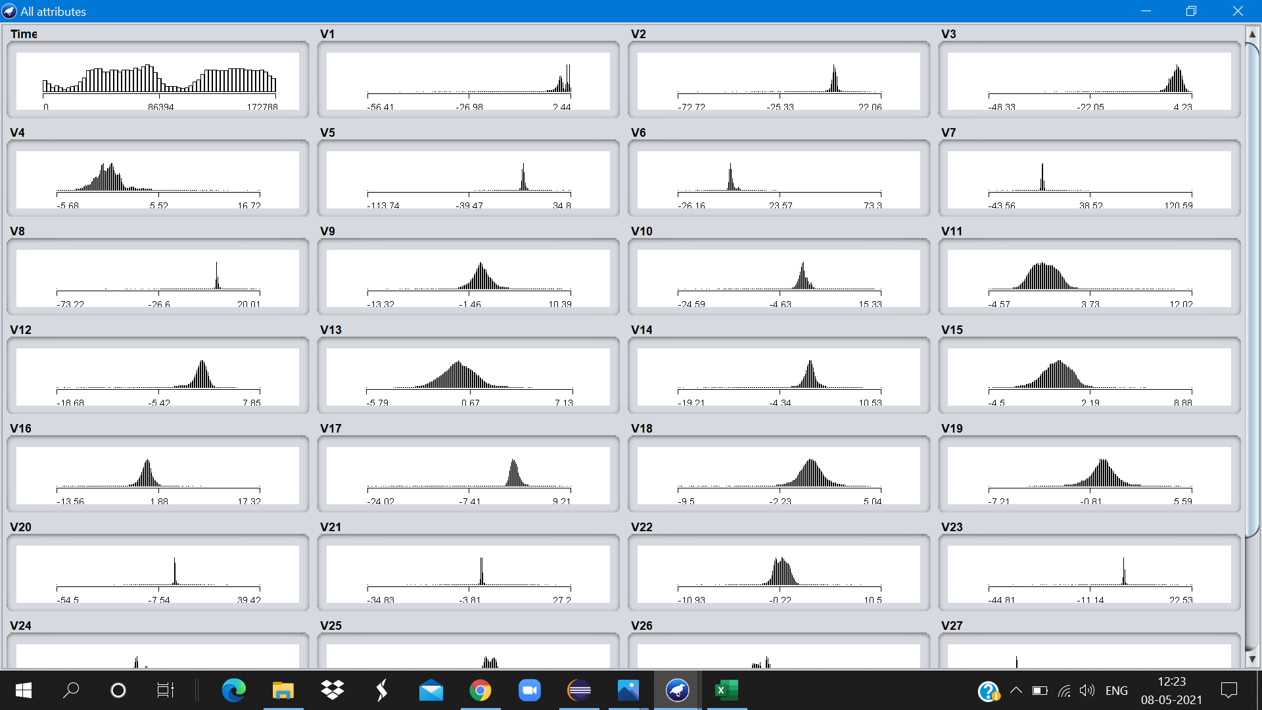Screen dimensions: 1262x710
Task: Select the V18 histogram panel
Action: click(779, 475)
